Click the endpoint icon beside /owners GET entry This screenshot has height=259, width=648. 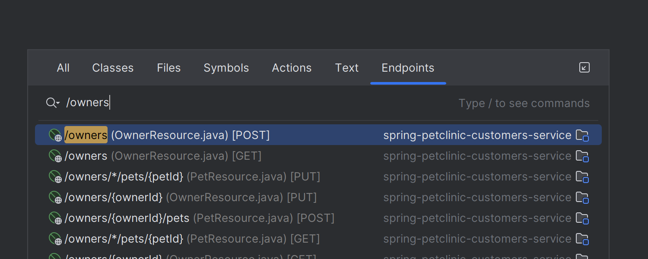click(x=55, y=155)
